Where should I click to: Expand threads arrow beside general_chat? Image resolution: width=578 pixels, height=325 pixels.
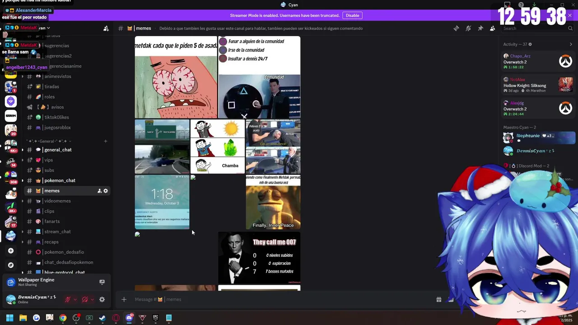pos(23,150)
